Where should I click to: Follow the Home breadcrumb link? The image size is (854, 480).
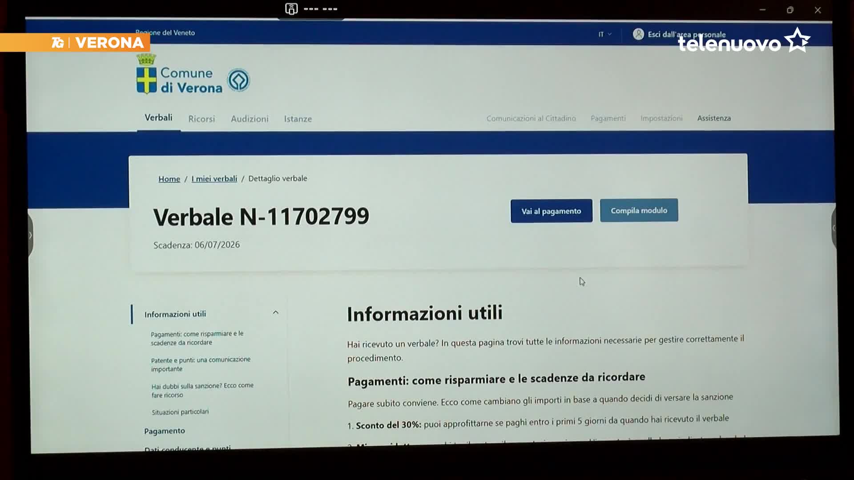click(x=169, y=179)
